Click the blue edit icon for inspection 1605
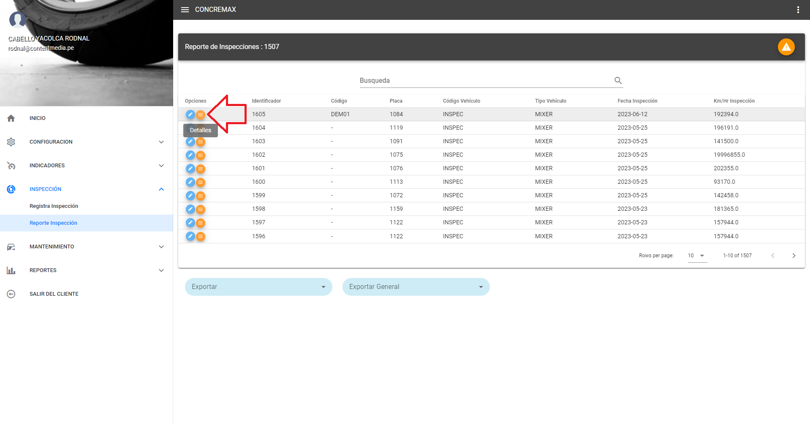Viewport: 810px width, 425px height. coord(190,114)
